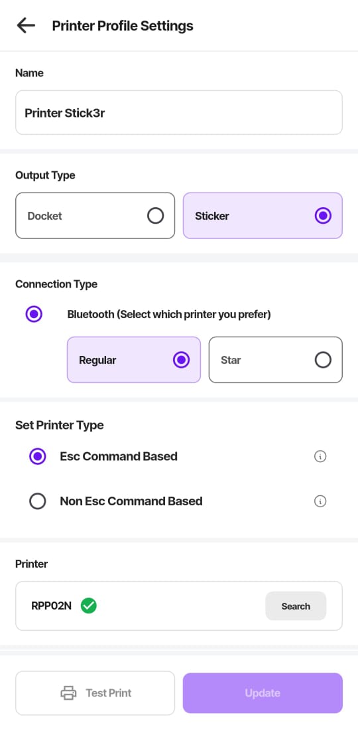Select the Sticker output type
The height and width of the screenshot is (729, 358).
(x=263, y=216)
